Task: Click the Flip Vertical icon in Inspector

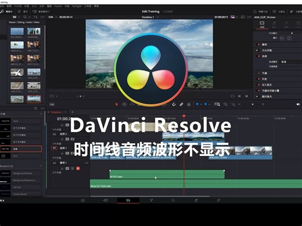Action: 289,38
